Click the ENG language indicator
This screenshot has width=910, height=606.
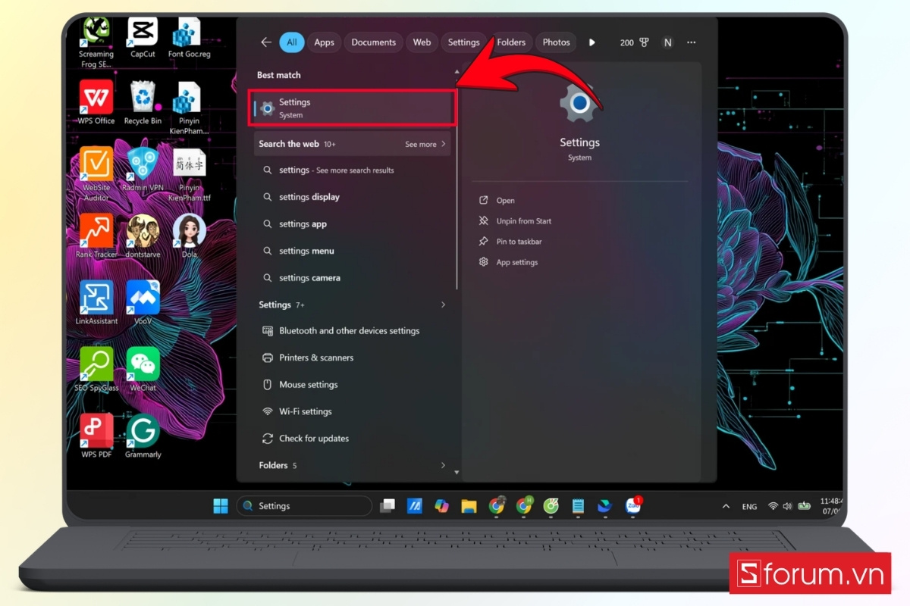(x=749, y=506)
